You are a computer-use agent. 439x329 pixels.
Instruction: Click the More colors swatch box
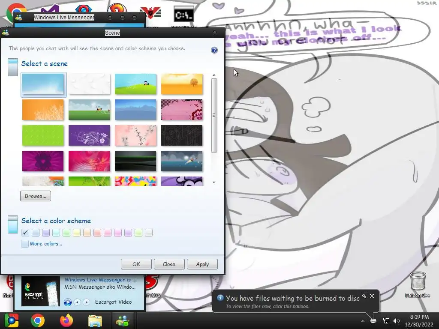pos(25,244)
